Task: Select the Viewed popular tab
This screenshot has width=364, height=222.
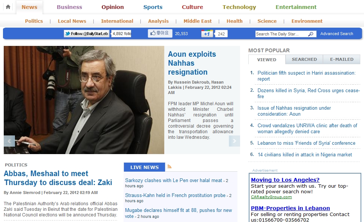Action: (x=267, y=59)
